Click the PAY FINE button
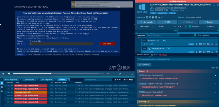This screenshot has width=219, height=107. (107, 44)
